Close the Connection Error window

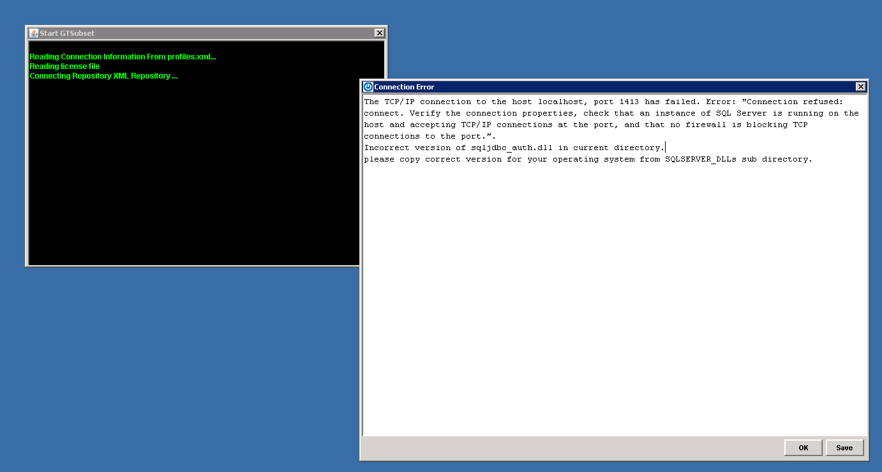(860, 87)
